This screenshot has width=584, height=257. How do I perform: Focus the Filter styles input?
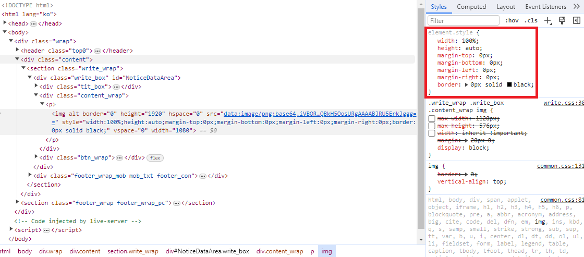click(x=464, y=20)
